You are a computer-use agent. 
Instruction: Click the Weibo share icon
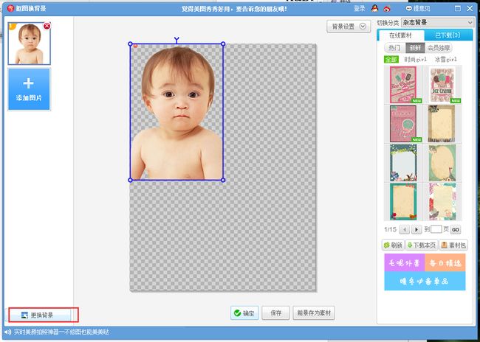387,9
